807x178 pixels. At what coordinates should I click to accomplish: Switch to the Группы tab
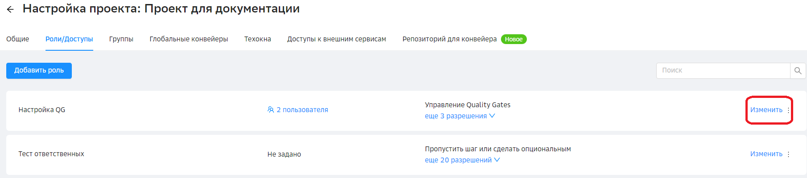click(x=121, y=39)
